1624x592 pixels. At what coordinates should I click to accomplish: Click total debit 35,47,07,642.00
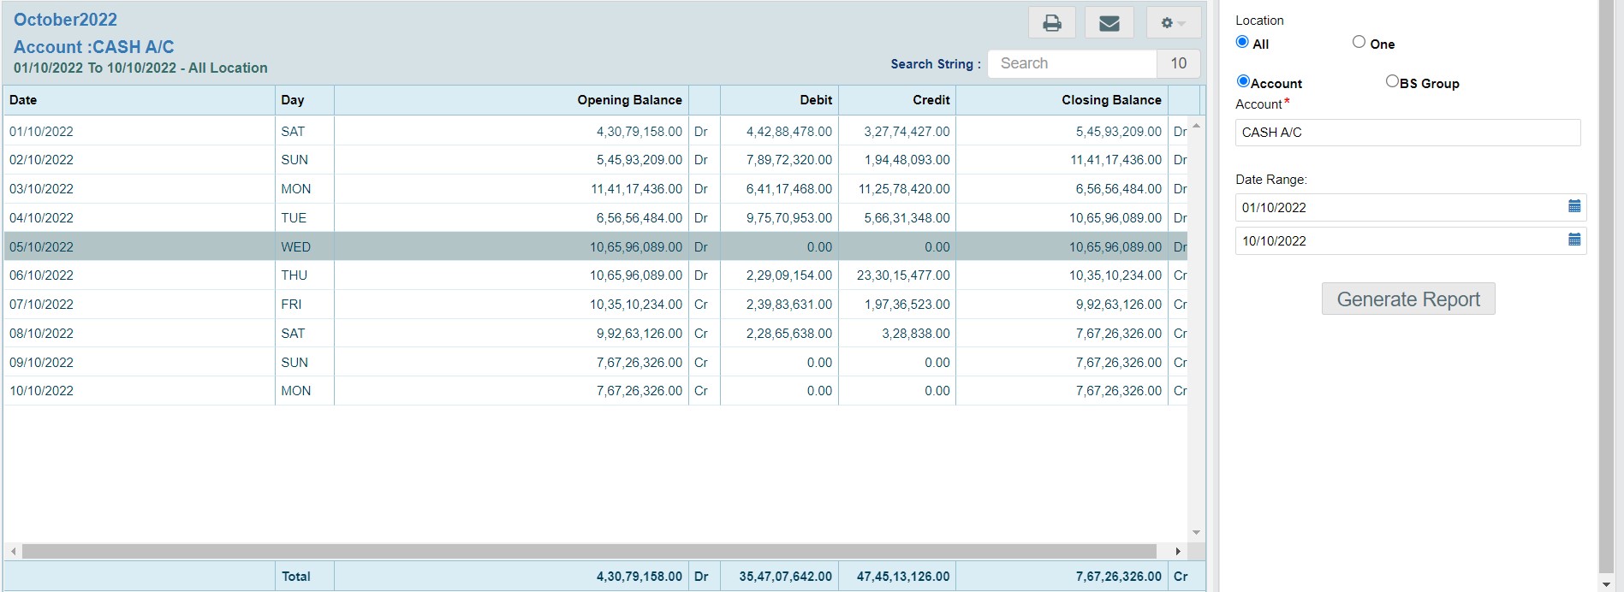[x=786, y=577]
